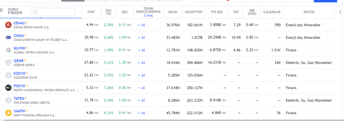Click the G badge next to PSGYO
The width and height of the screenshot is (344, 121).
coord(27,85)
